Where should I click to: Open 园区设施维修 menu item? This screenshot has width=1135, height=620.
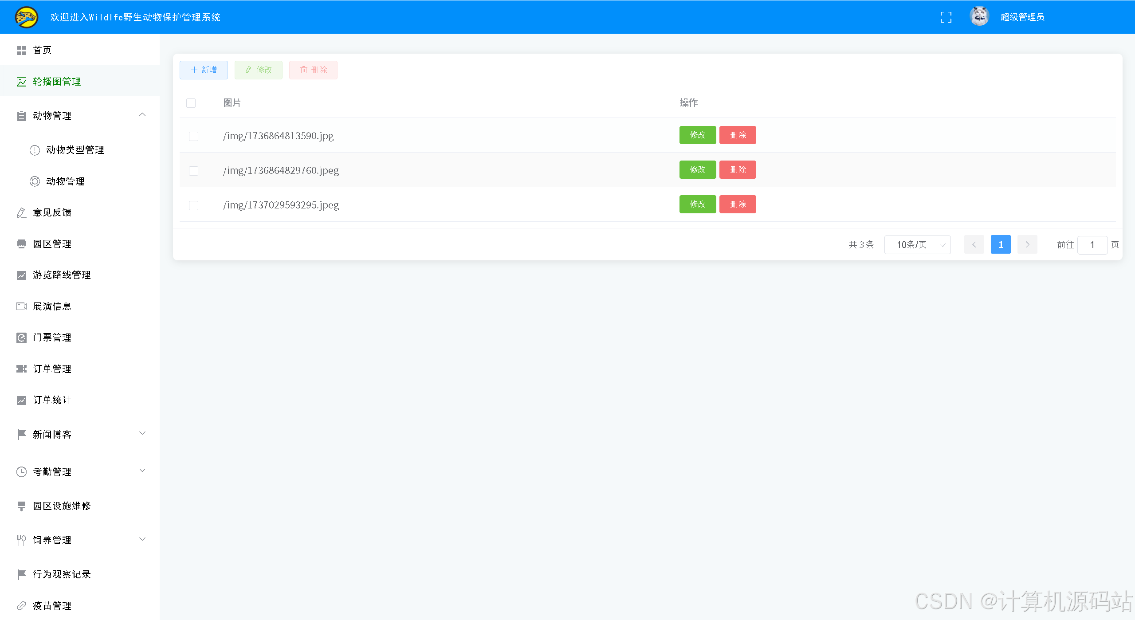[x=80, y=506]
